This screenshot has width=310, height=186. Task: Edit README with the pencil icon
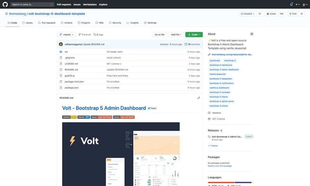pos(199,98)
